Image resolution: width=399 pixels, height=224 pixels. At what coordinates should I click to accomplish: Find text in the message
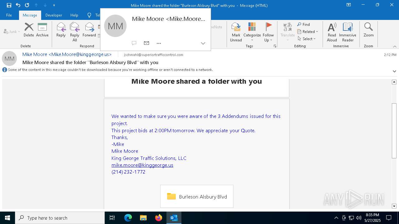click(304, 25)
